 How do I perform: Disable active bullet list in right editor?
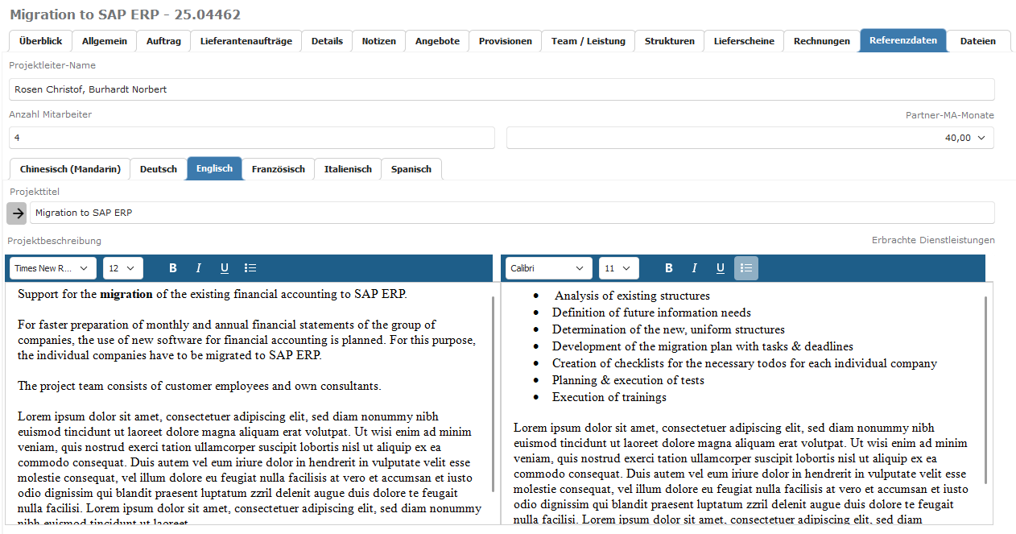746,268
